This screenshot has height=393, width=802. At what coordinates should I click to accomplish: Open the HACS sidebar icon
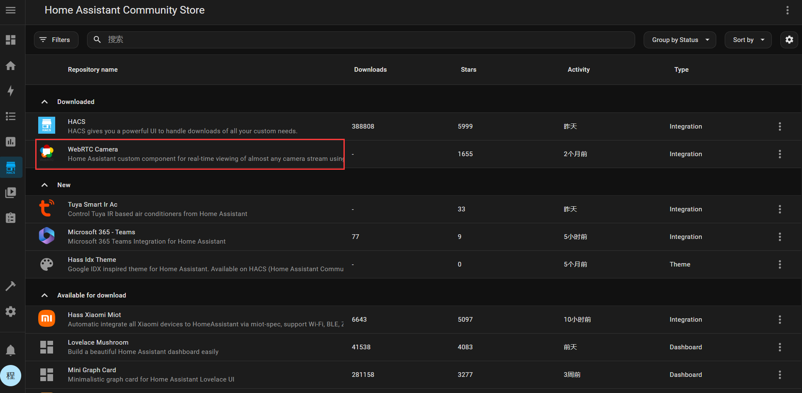coord(11,167)
